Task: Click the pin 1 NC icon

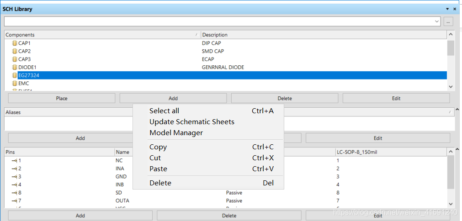Action: coord(14,161)
